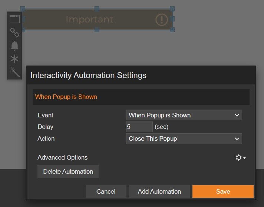The width and height of the screenshot is (264, 207).
Task: Open the Event dropdown
Action: [x=184, y=115]
